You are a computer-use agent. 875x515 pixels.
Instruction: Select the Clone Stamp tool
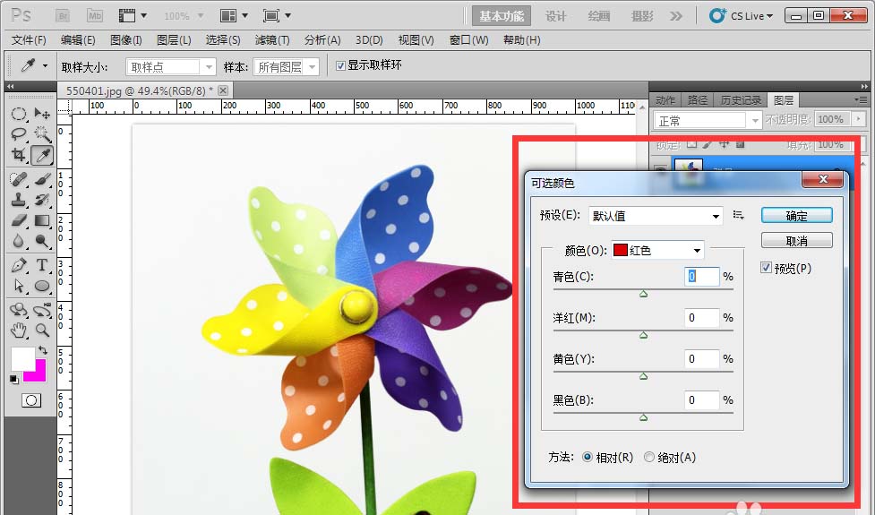(x=19, y=199)
